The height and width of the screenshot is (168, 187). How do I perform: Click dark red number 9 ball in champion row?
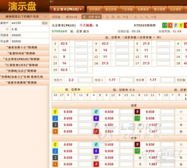(x=137, y=112)
